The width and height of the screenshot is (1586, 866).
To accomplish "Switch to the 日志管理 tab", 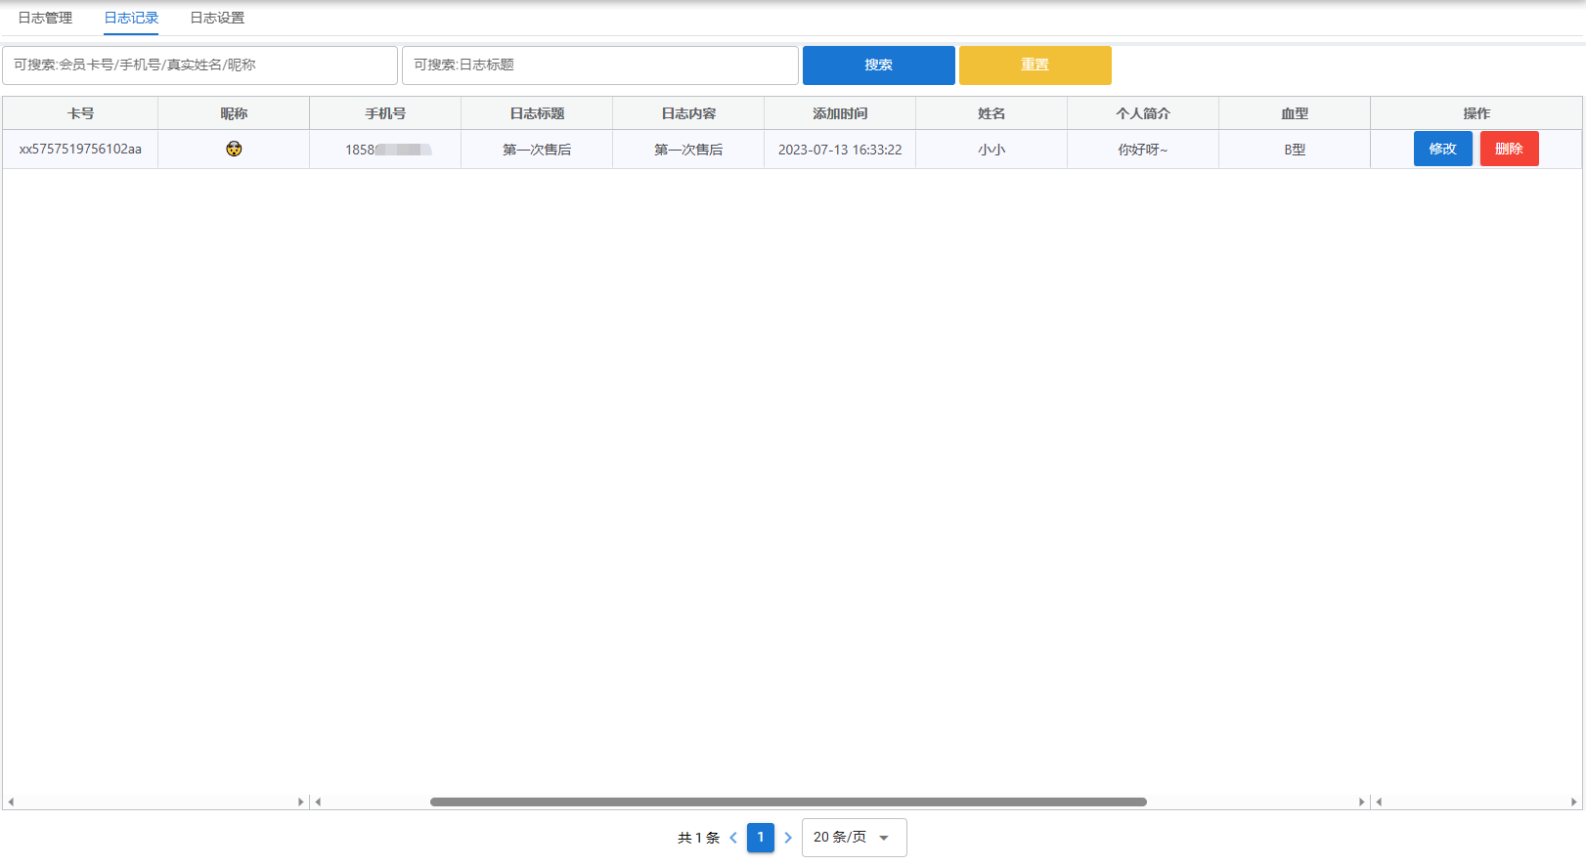I will [45, 18].
